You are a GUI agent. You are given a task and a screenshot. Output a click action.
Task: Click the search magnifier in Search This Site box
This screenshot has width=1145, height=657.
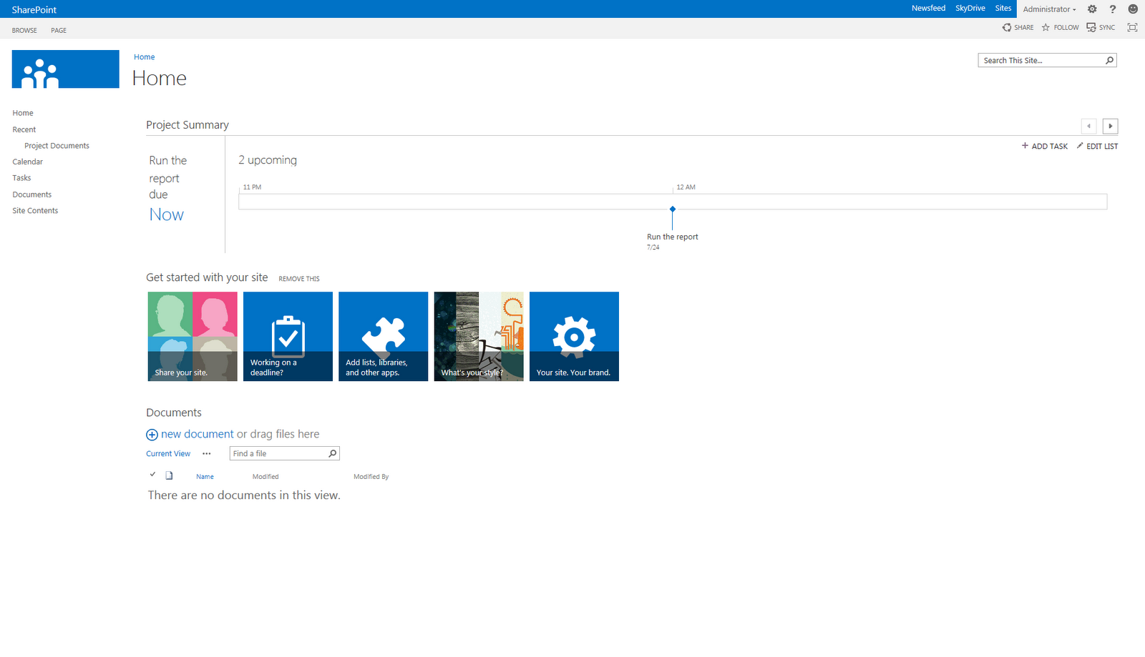[1109, 60]
